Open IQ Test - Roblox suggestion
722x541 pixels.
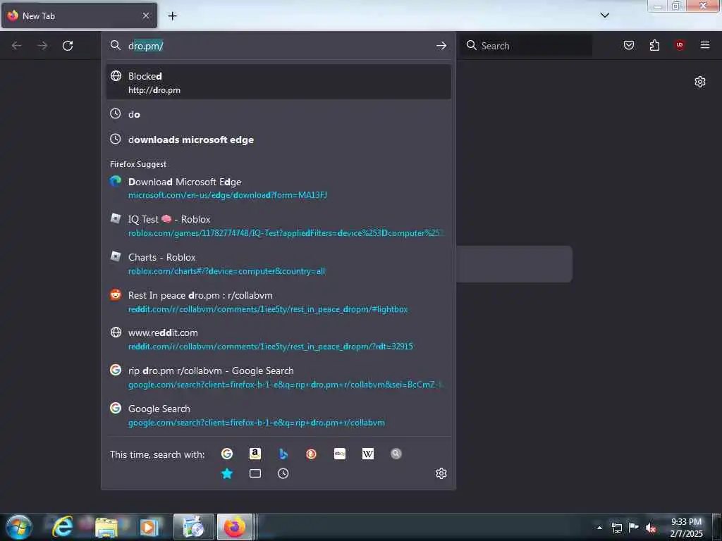(x=279, y=226)
